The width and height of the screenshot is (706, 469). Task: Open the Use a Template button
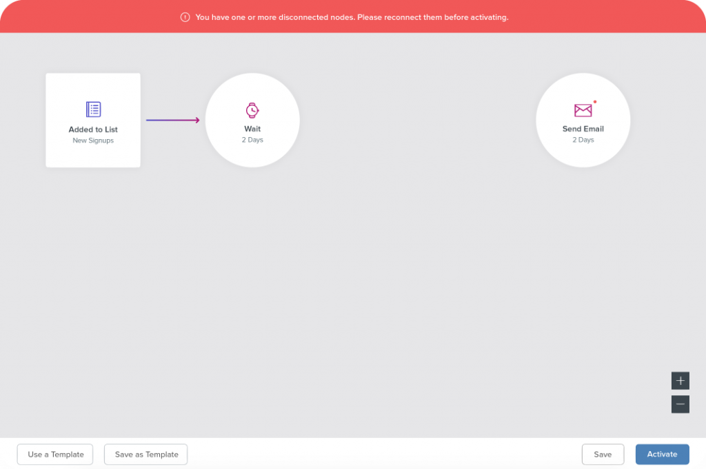point(55,454)
